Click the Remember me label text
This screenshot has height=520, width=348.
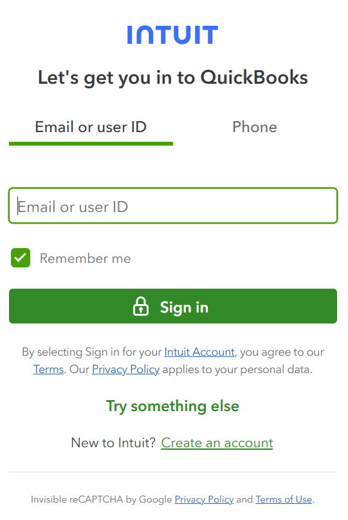point(86,258)
